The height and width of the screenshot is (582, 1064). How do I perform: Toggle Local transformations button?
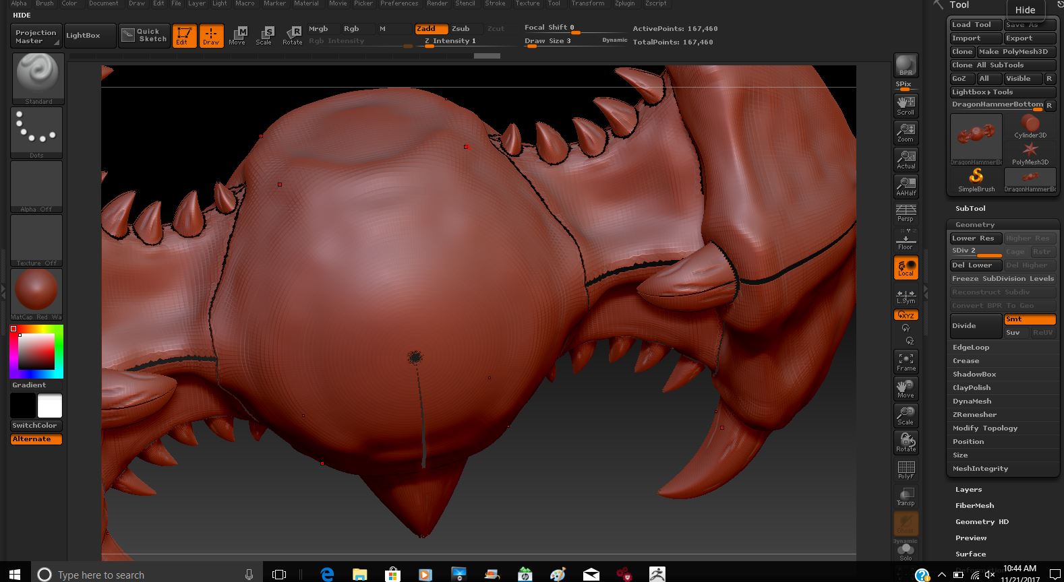pyautogui.click(x=906, y=267)
